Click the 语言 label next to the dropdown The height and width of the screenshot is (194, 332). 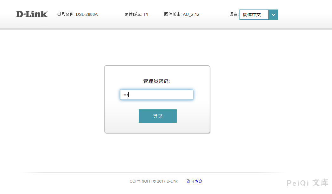coord(233,14)
